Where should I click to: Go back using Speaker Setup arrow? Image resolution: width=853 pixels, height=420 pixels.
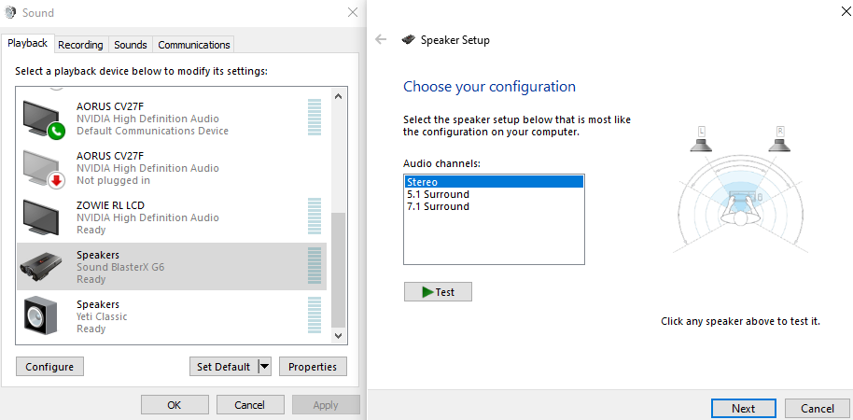pyautogui.click(x=381, y=40)
